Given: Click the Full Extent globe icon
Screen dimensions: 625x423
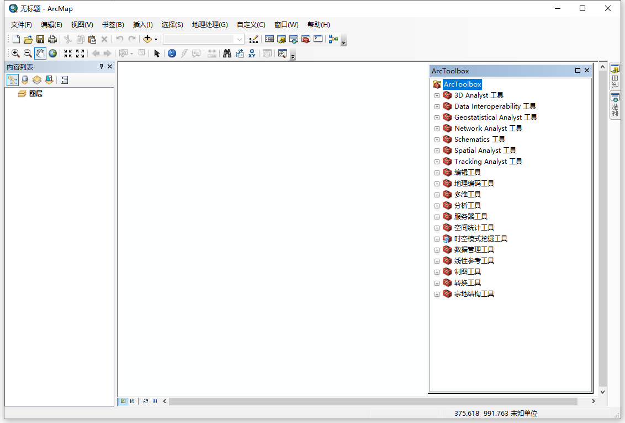Looking at the screenshot, I should coord(52,53).
